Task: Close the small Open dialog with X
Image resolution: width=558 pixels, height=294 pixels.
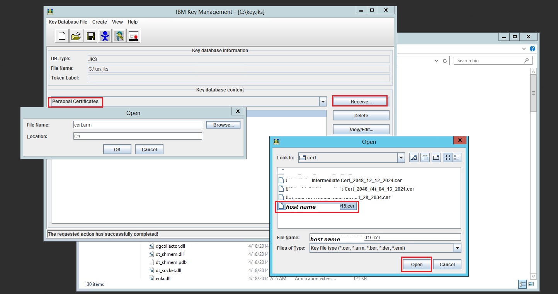Action: tap(238, 111)
